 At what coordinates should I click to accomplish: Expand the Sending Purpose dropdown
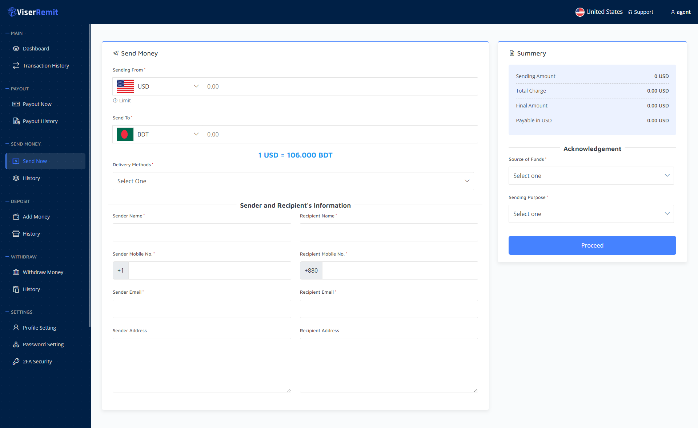pyautogui.click(x=591, y=214)
